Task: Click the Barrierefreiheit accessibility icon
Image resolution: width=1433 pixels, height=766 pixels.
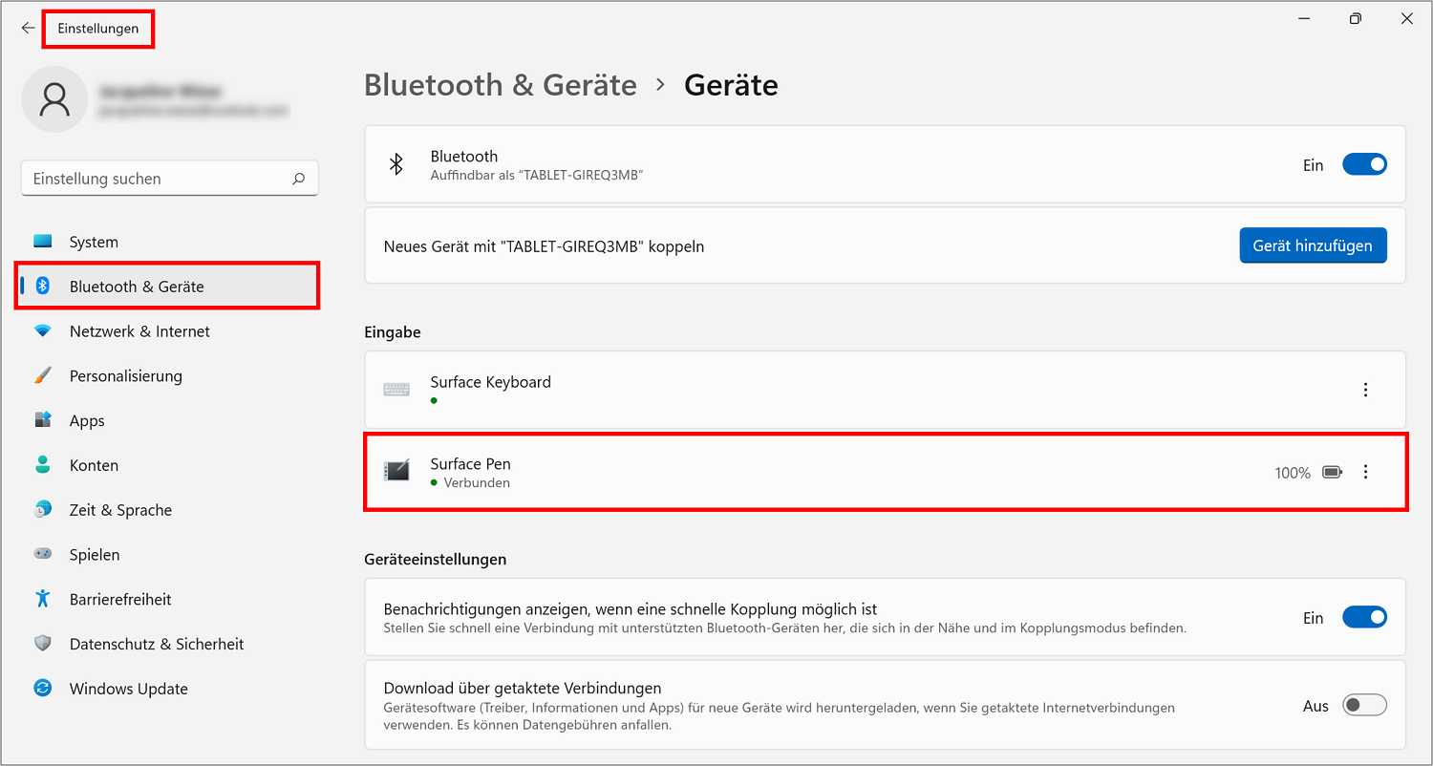Action: pos(43,599)
